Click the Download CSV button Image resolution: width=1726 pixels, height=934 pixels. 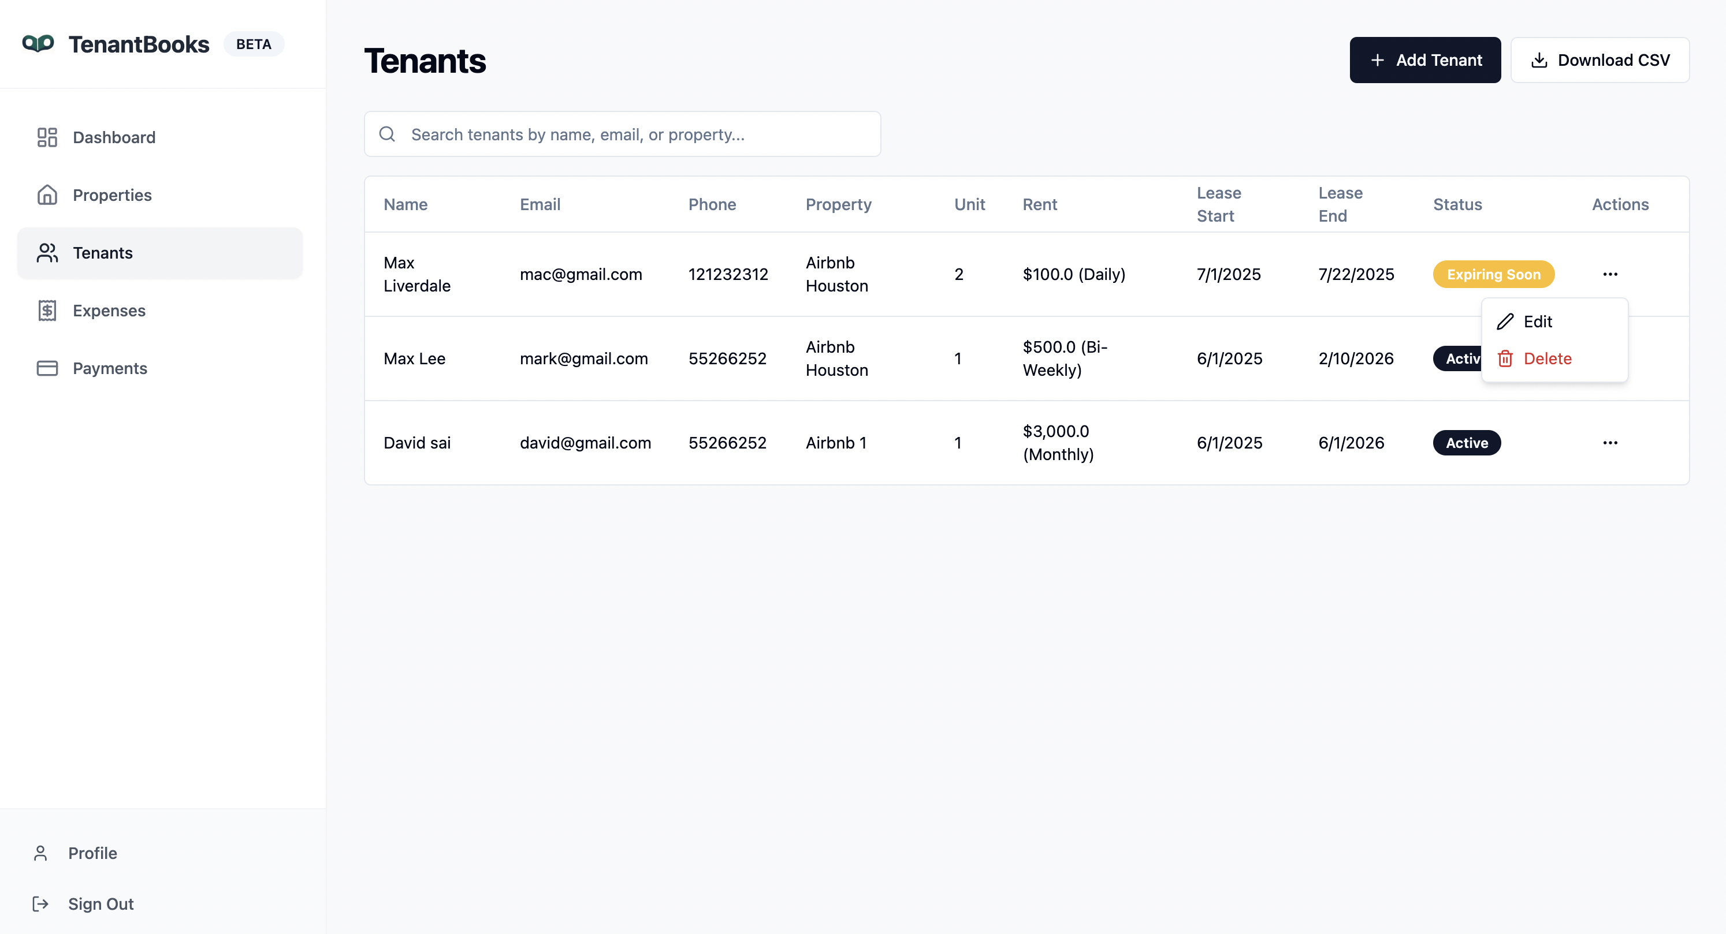tap(1599, 60)
